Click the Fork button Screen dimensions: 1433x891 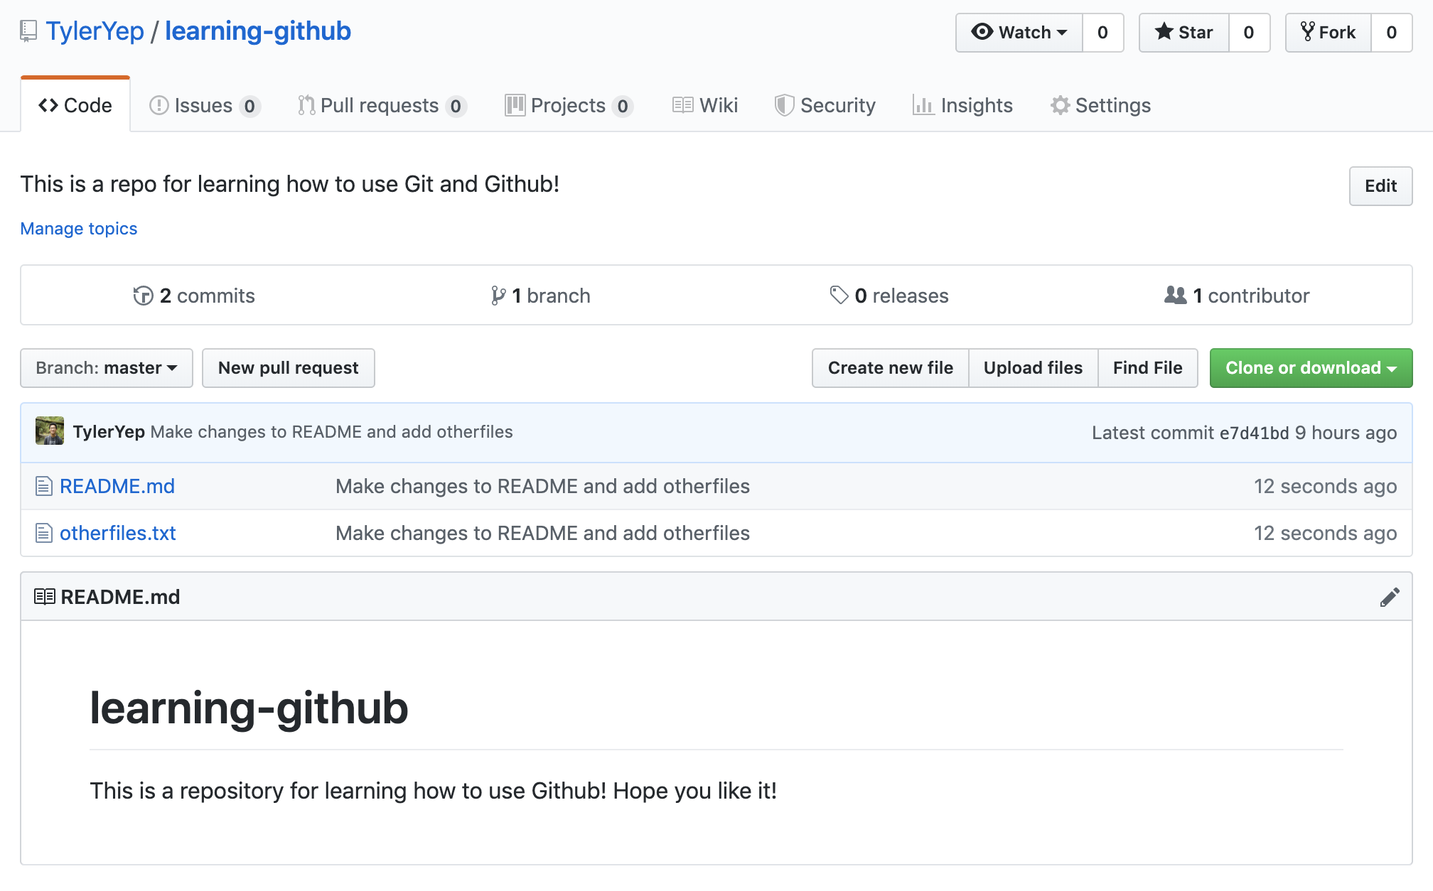coord(1328,33)
